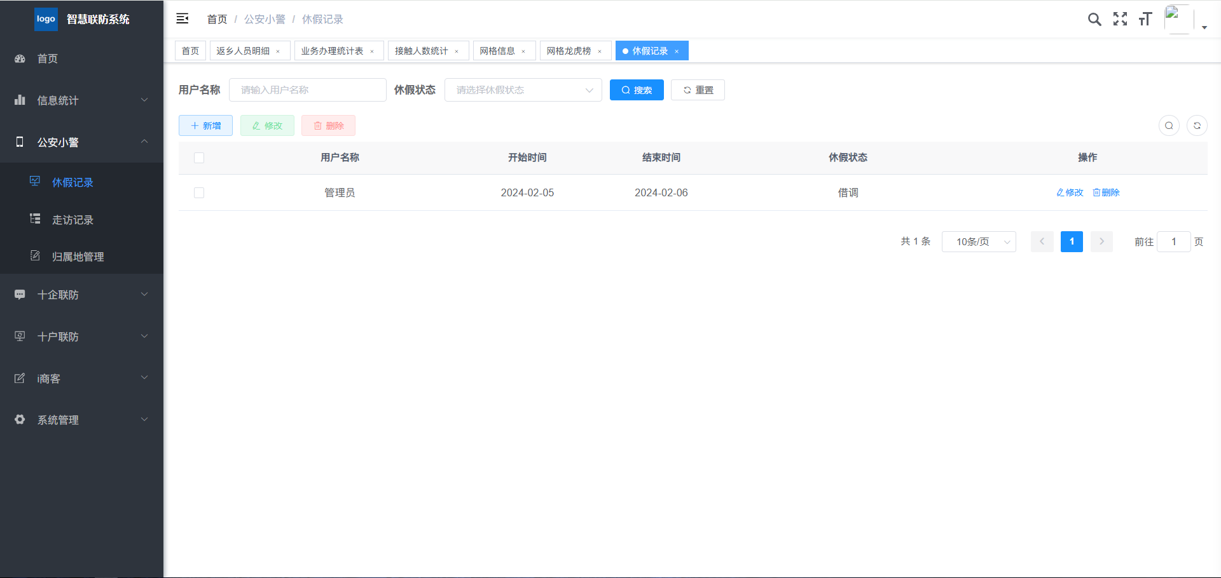
Task: Click 系统管理 gear icon
Action: tap(20, 419)
